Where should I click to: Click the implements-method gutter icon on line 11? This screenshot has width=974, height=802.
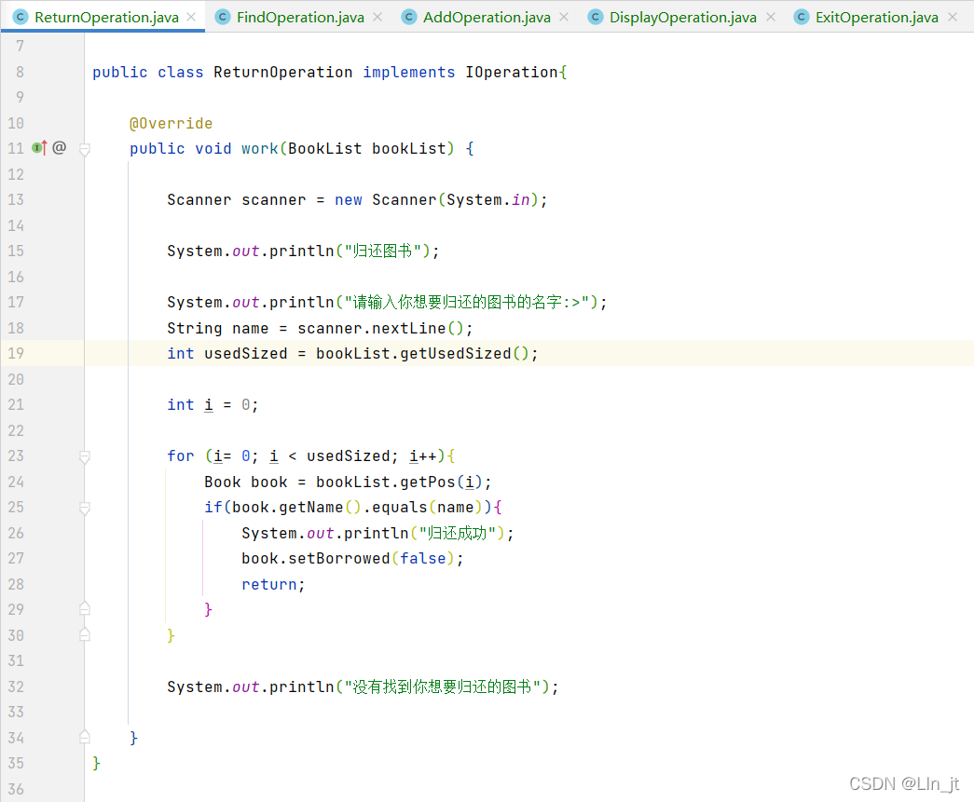39,148
